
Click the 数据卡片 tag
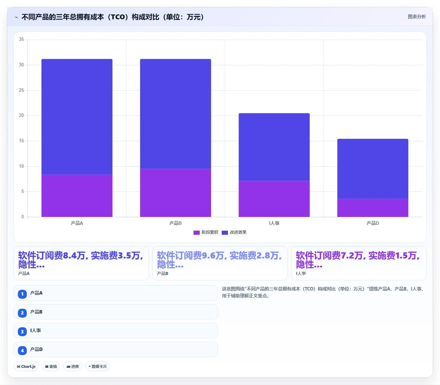(x=98, y=366)
